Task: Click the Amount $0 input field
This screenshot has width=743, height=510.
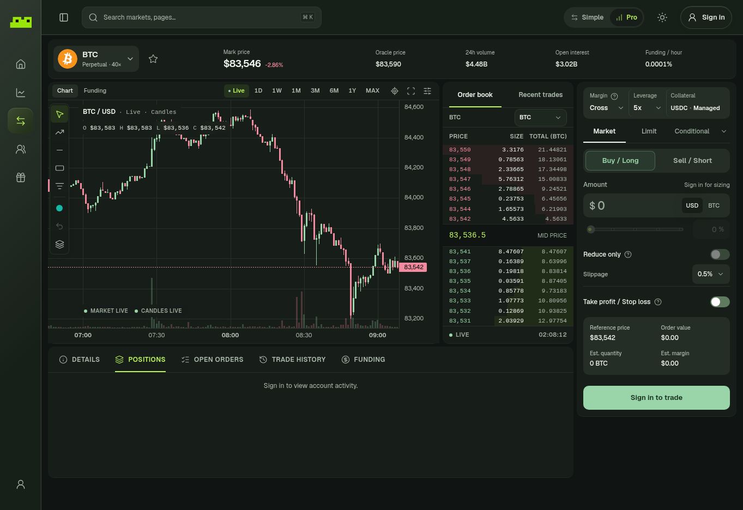Action: (x=633, y=205)
